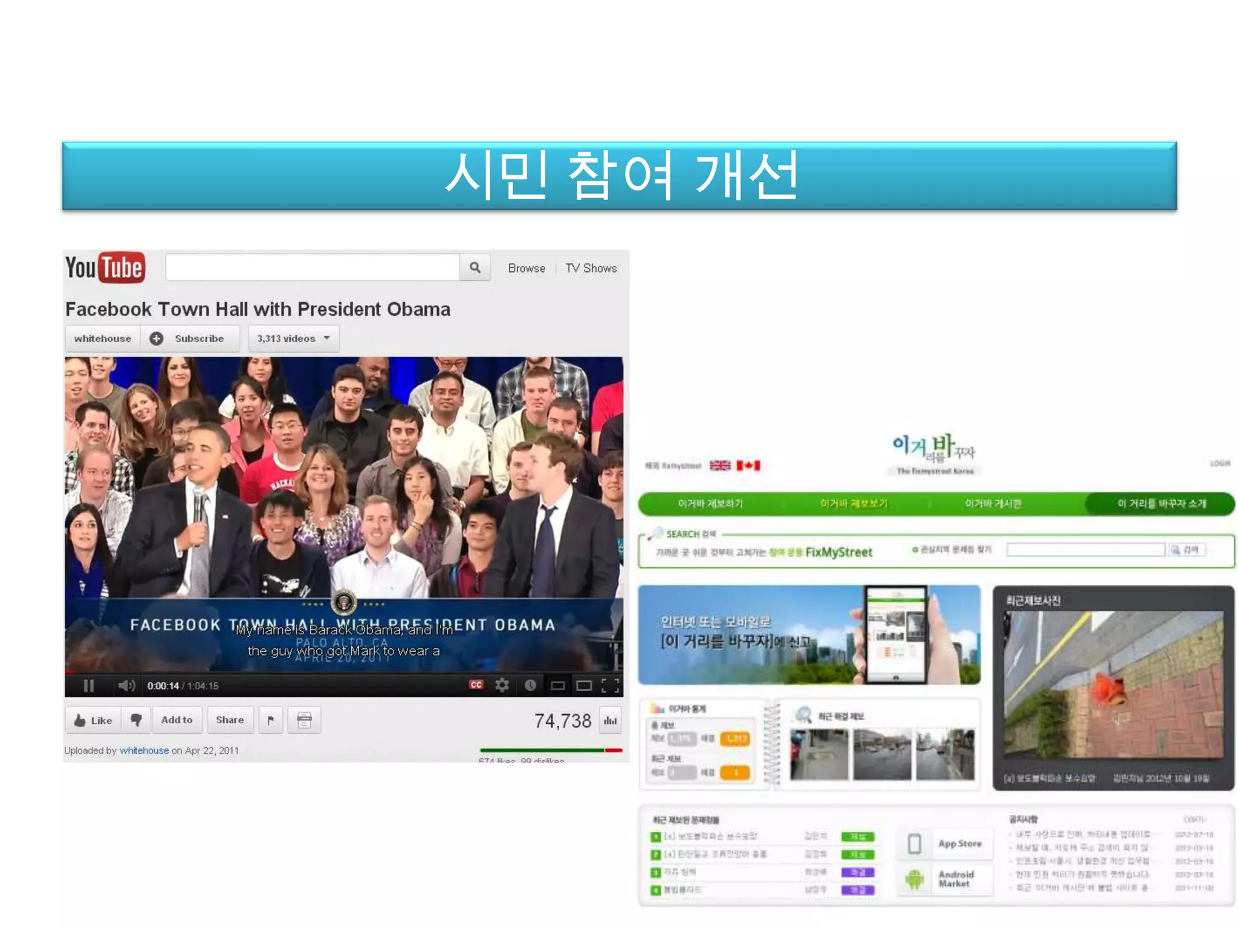Viewport: 1238px width, 928px height.
Task: Click the video title Facebook Town Hall
Action: (258, 309)
